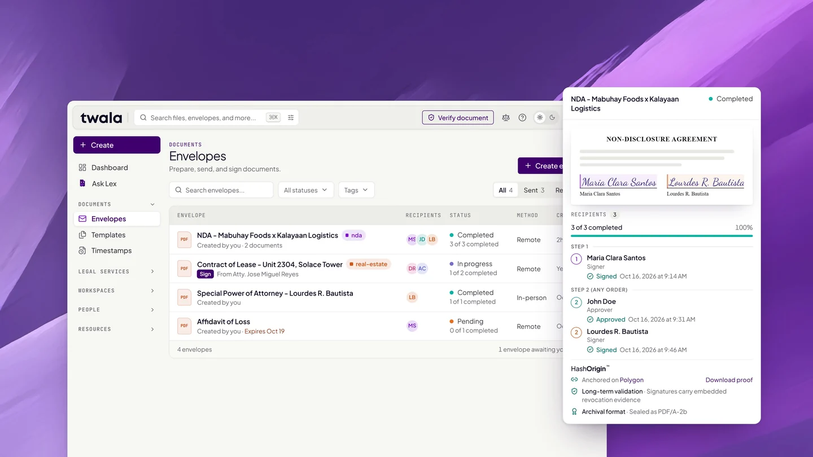Switch to light mode sun icon
The width and height of the screenshot is (813, 457).
click(540, 118)
